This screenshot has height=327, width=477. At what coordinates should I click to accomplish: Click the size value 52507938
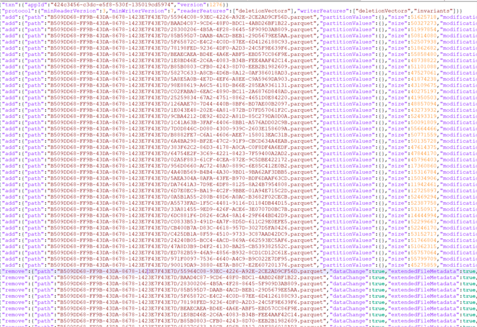[424, 42]
